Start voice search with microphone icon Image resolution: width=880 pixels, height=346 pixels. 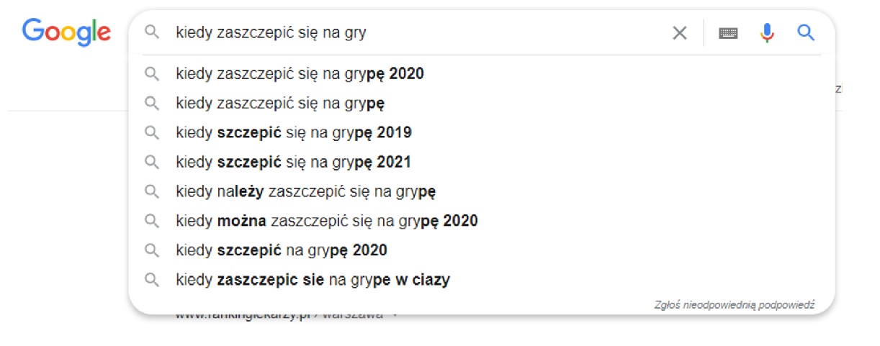pyautogui.click(x=767, y=32)
